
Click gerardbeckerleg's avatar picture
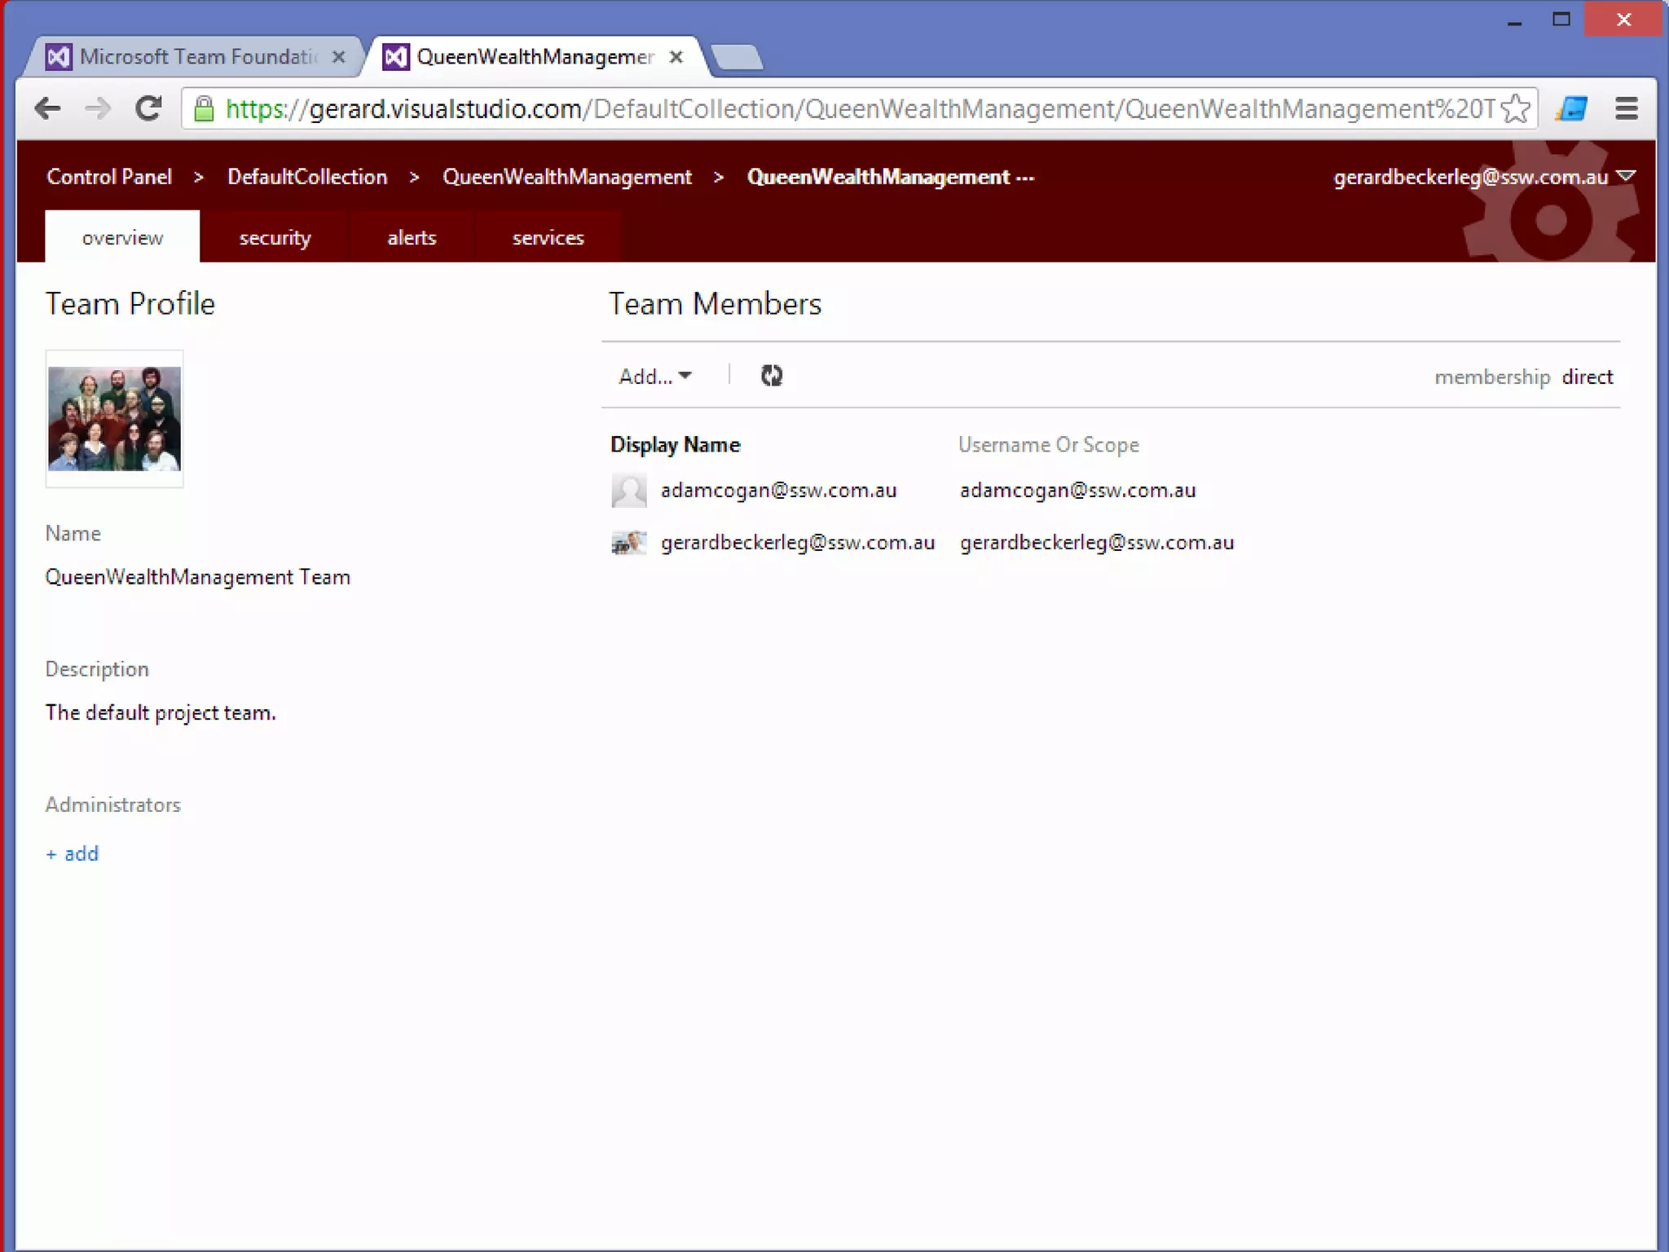pyautogui.click(x=628, y=542)
